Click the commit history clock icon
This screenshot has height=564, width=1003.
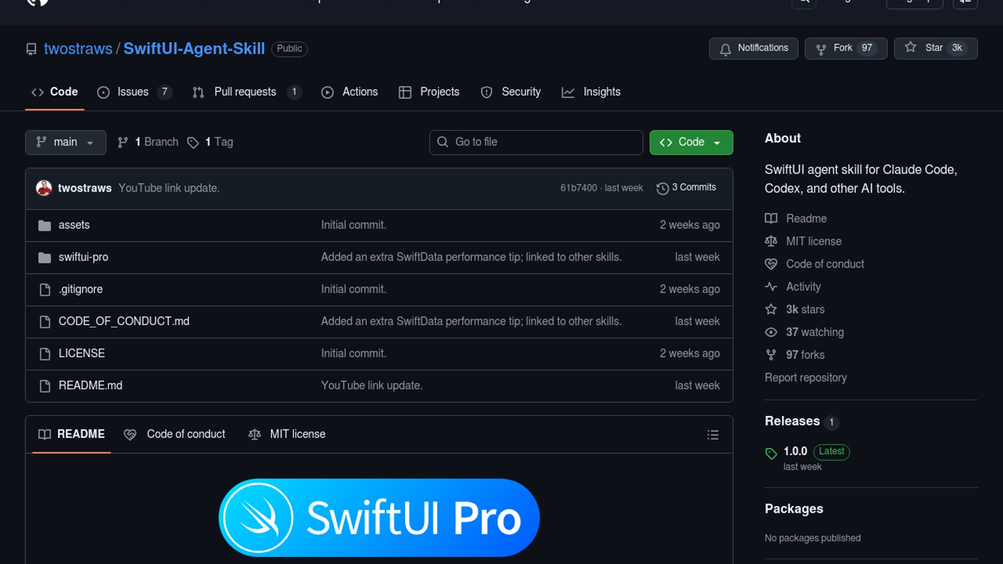[662, 189]
